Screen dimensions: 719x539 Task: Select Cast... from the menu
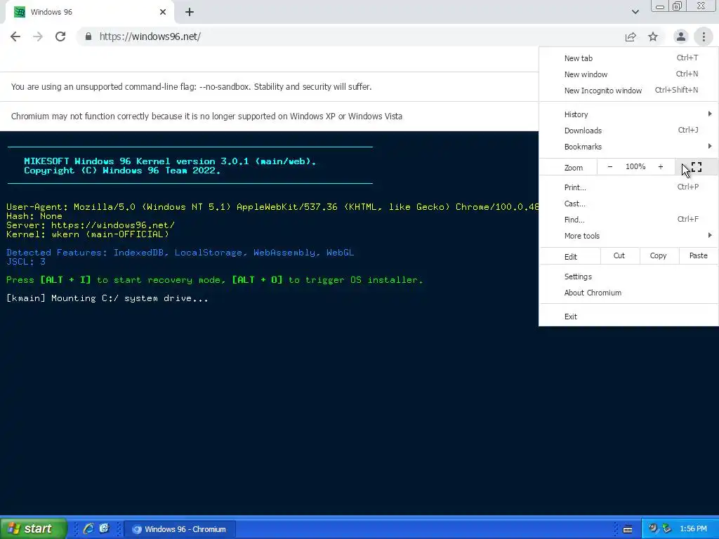click(x=628, y=204)
